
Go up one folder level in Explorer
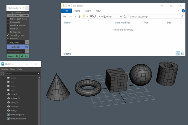79,17
